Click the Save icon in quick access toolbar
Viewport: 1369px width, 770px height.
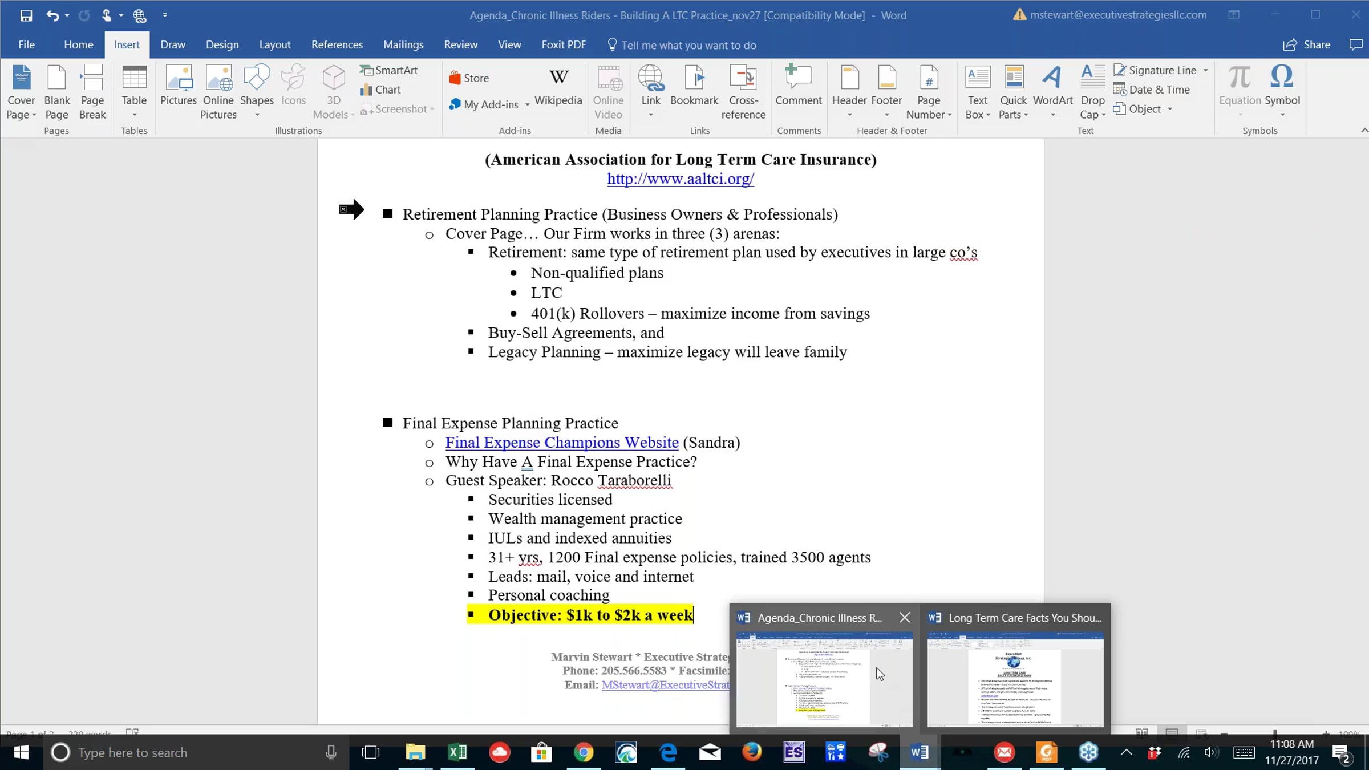coord(26,15)
